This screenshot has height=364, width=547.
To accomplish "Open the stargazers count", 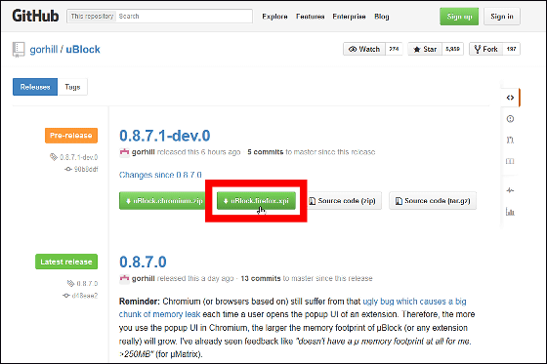I will click(x=452, y=49).
